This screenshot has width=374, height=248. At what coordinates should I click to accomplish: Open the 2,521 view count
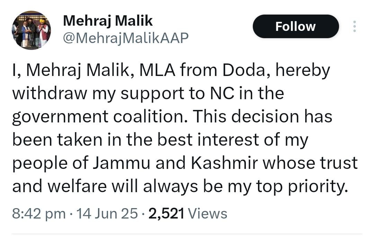click(x=167, y=213)
